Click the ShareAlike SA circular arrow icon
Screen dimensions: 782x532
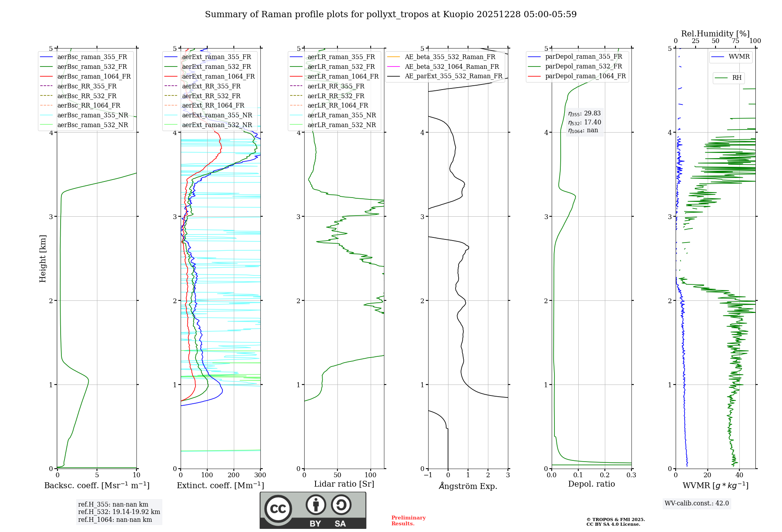pos(341,505)
